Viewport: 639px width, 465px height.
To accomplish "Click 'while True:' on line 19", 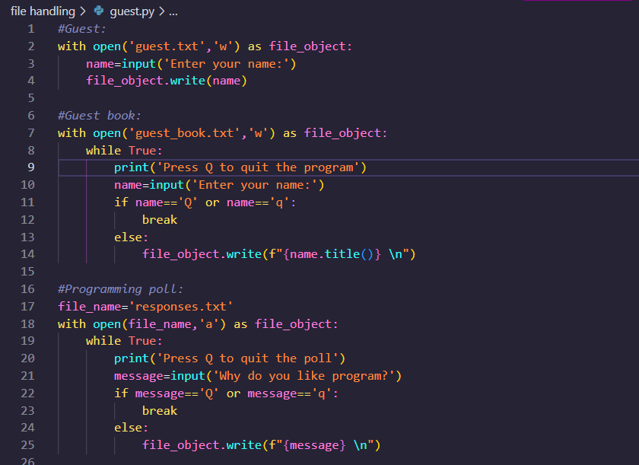I will 124,341.
